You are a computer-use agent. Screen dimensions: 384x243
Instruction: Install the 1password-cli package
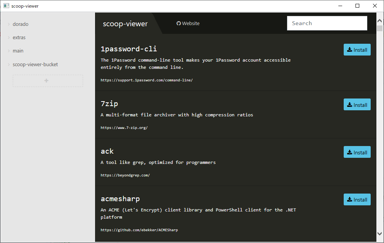357,50
